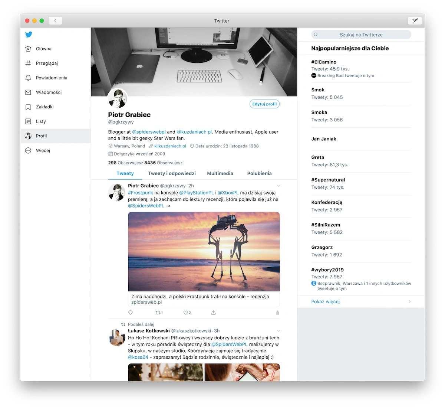Screen dimensions: 445x408
Task: Open Łukasz Kotkowski's name in retweet
Action: click(x=149, y=331)
